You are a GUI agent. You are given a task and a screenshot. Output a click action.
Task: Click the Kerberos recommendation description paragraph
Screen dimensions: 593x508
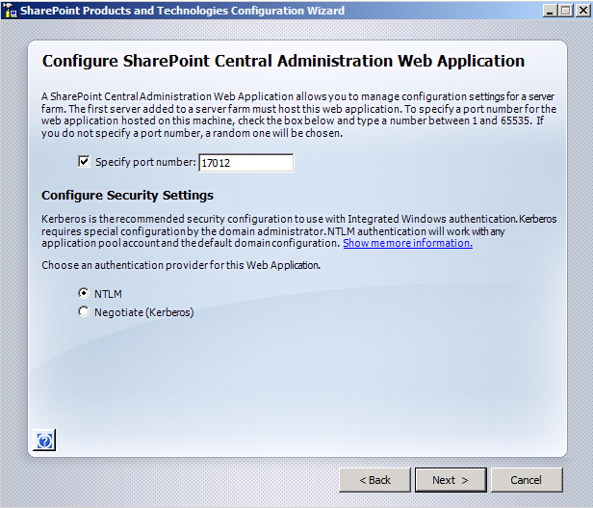pos(298,231)
